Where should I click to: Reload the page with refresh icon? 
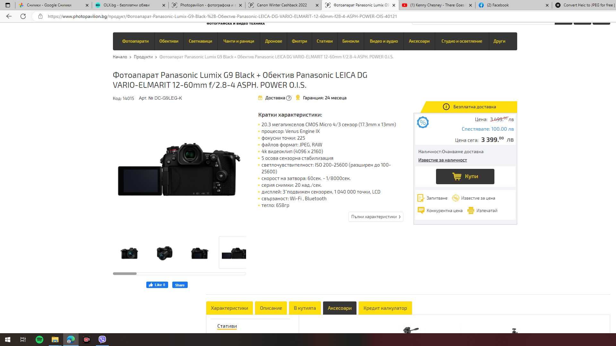pyautogui.click(x=23, y=16)
